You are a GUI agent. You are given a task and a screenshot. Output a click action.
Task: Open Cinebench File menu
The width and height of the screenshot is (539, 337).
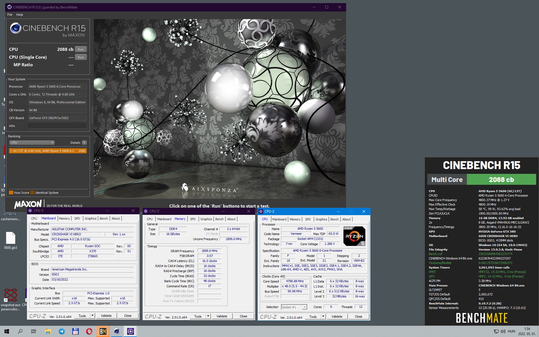pos(10,15)
